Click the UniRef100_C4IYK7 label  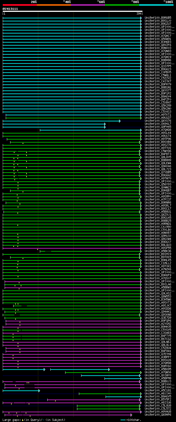[158, 81]
